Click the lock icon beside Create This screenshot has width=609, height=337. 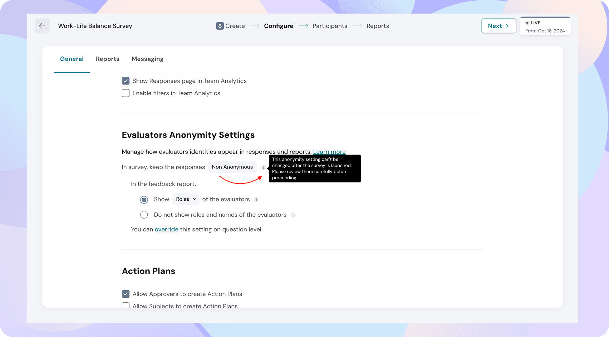click(220, 26)
